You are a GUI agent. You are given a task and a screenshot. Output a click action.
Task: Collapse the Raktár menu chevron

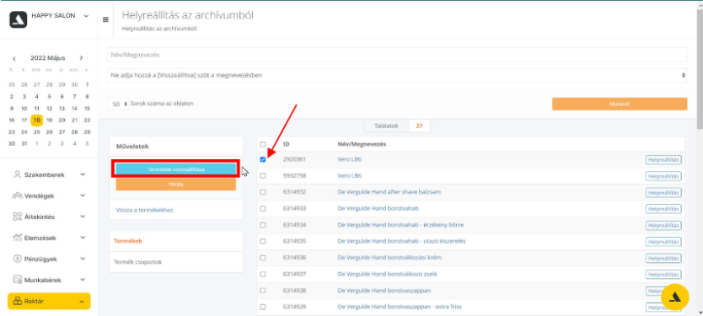[82, 303]
